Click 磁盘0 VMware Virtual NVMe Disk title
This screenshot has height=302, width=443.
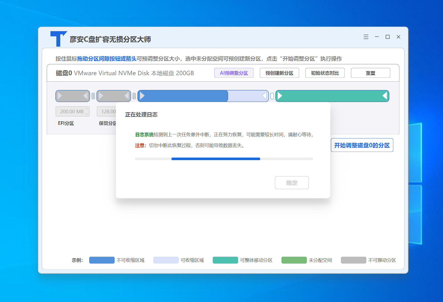pos(125,73)
